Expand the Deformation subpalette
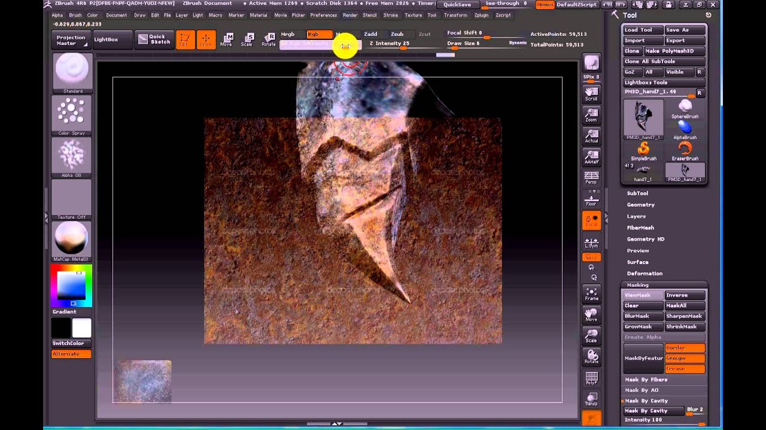Image resolution: width=766 pixels, height=430 pixels. click(x=645, y=274)
